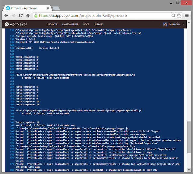Click the AppVeyor logo

(x=16, y=24)
